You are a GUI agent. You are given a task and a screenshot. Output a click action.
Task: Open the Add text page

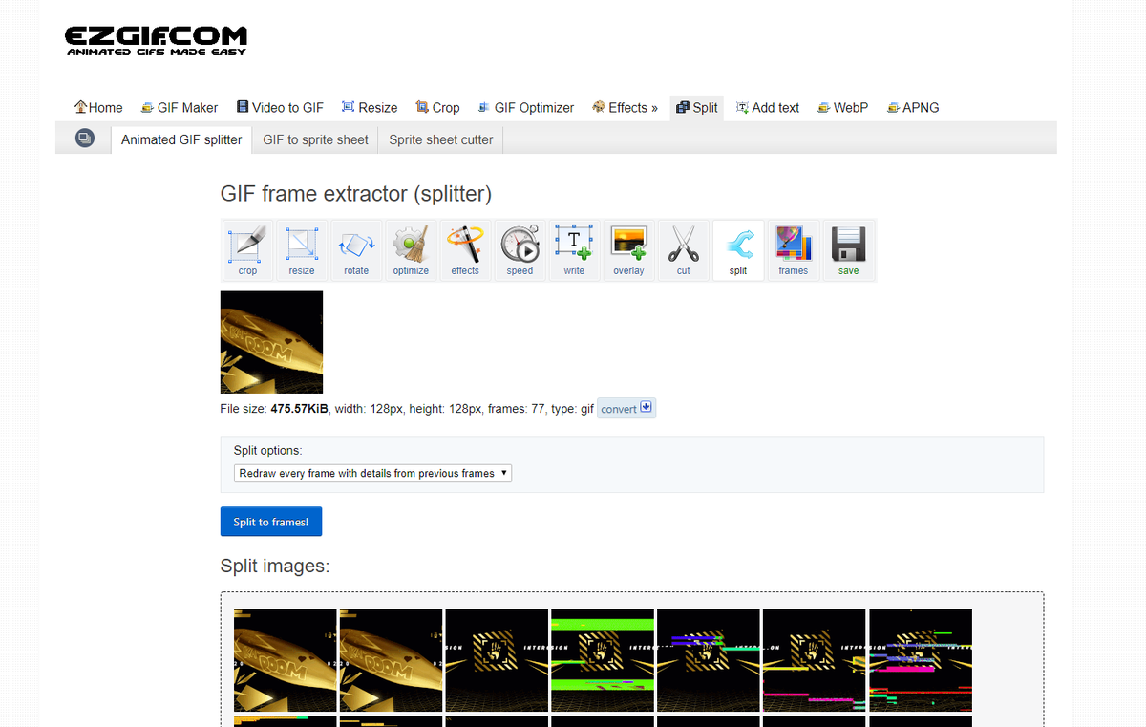coord(768,108)
